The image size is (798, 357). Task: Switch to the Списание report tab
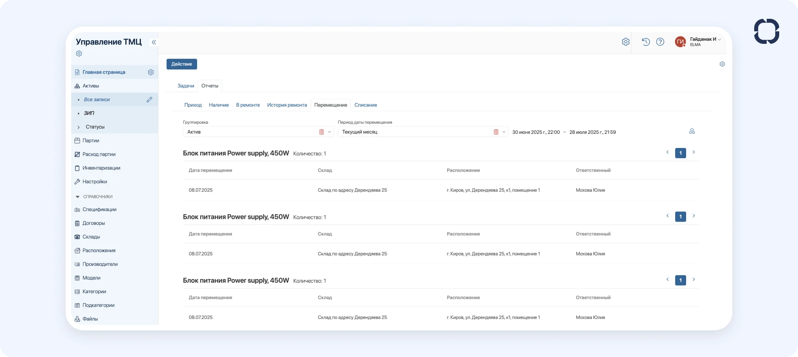365,105
